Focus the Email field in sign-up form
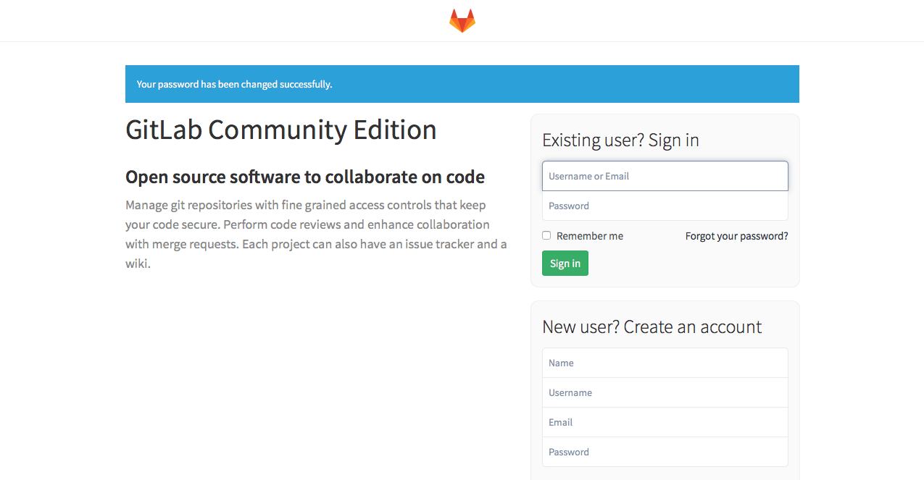This screenshot has width=924, height=480. click(x=665, y=422)
